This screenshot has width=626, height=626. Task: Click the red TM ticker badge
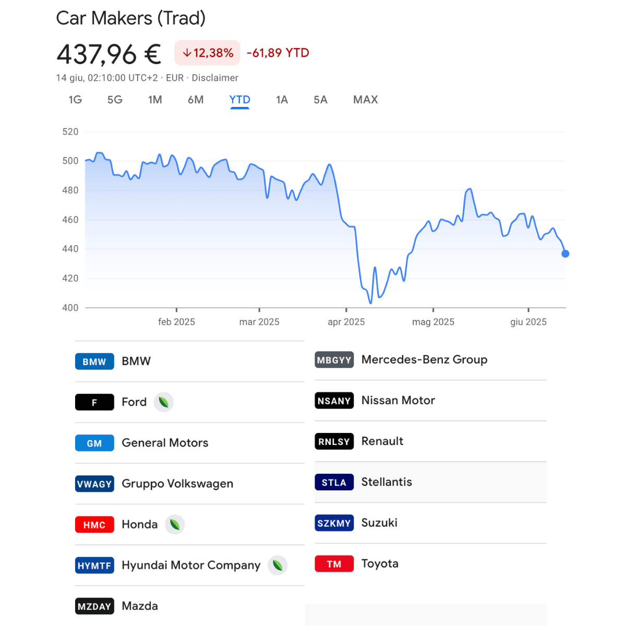click(334, 564)
